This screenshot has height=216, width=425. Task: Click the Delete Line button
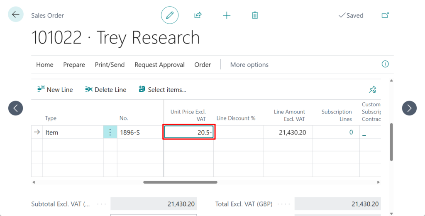pos(106,89)
